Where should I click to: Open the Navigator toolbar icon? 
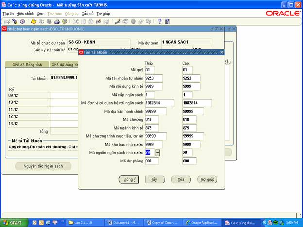(22, 21)
